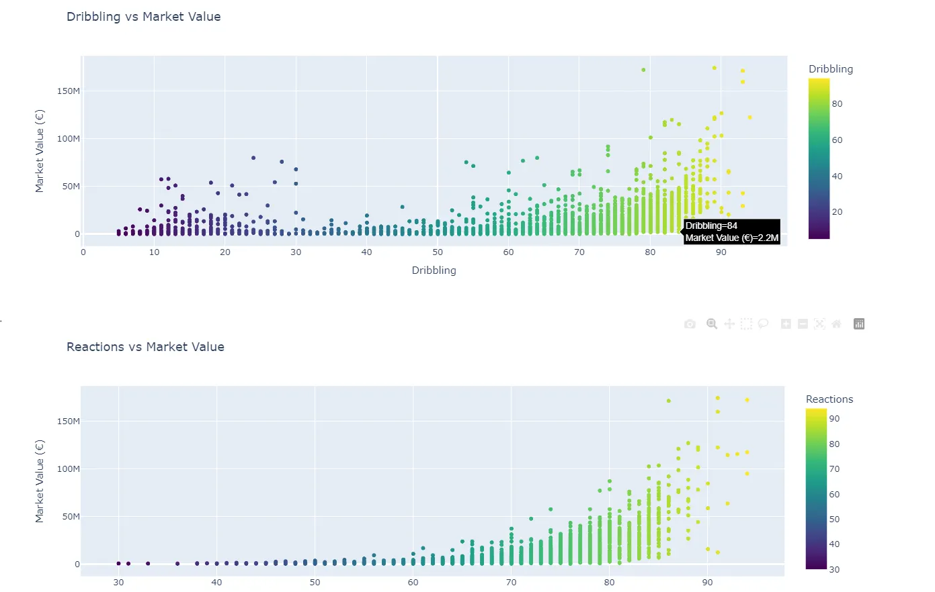Click the Reactions colorbar title
Image resolution: width=935 pixels, height=592 pixels.
click(829, 399)
